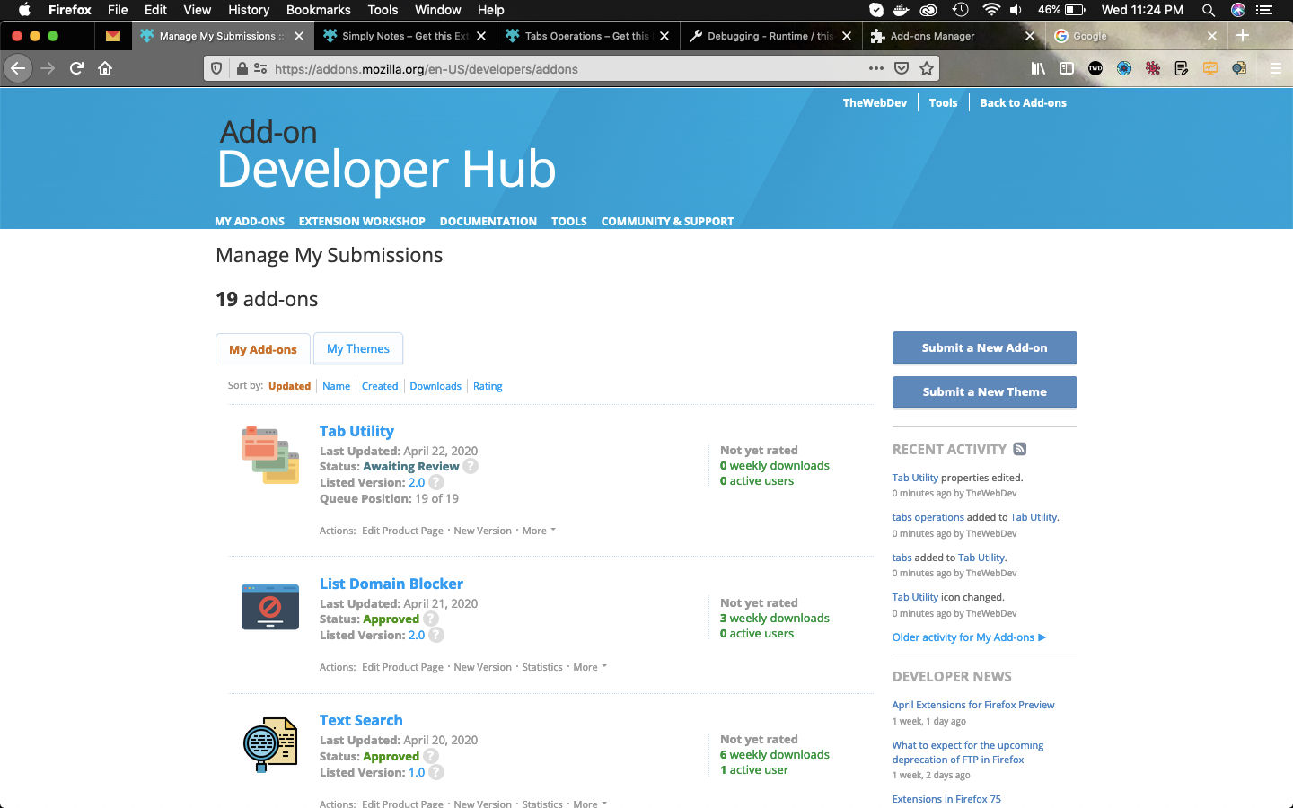Toggle the sidebar icon in Firefox toolbar
Viewport: 1293px width, 808px height.
[x=1067, y=68]
